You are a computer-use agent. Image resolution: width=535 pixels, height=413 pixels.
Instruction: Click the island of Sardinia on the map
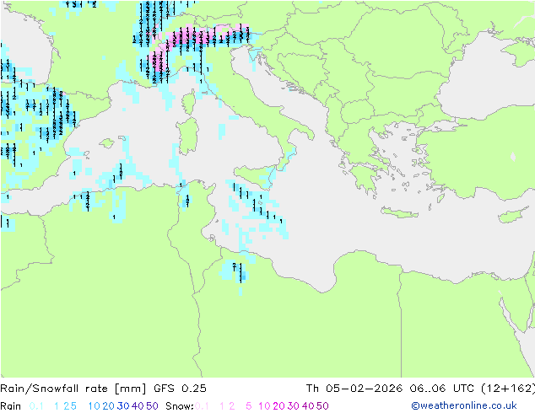188,137
